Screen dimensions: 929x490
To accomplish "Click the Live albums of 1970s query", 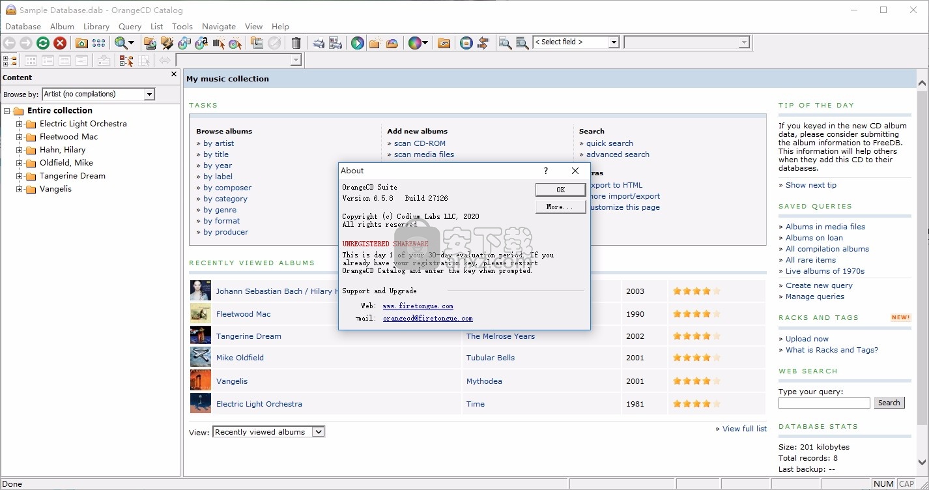I will pos(825,271).
